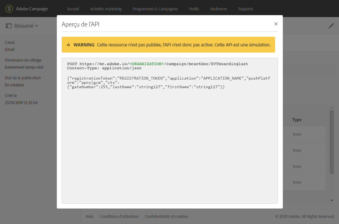Close the Aperçu de l'API dialog
Image resolution: width=339 pixels, height=224 pixels.
(x=276, y=24)
